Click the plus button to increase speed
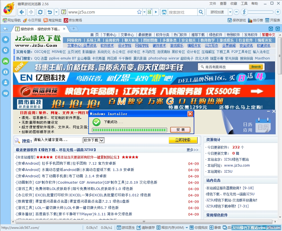 pos(278,12)
